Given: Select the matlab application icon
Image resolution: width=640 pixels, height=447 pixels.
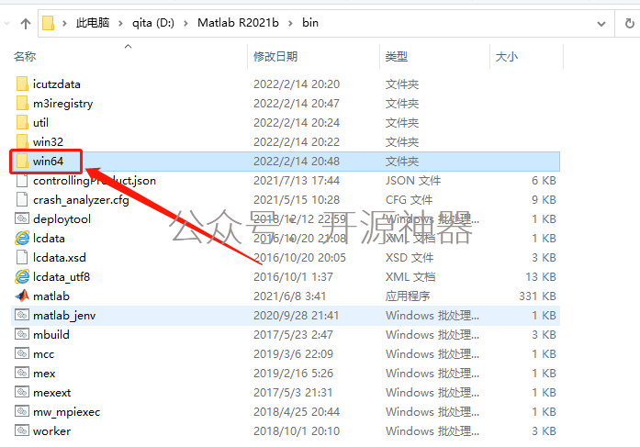Looking at the screenshot, I should pos(22,296).
